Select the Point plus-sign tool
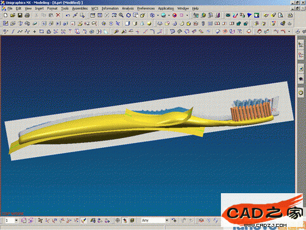The width and height of the screenshot is (306, 230). click(34, 31)
